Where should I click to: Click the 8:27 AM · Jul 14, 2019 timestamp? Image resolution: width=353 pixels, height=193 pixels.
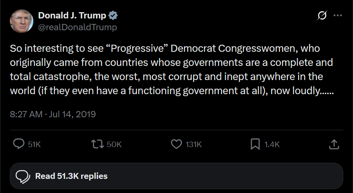[53, 114]
